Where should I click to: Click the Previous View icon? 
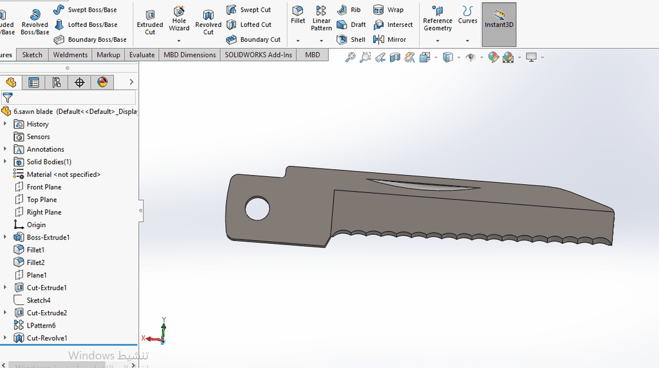pyautogui.click(x=380, y=57)
